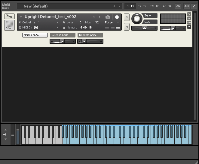Click the pitch bend wheel
Screen dimensions: 199x164
point(13,135)
